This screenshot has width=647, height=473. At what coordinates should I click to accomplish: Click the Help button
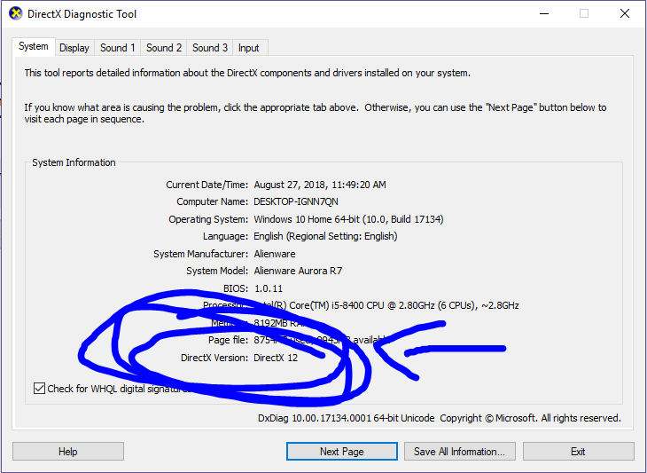click(x=68, y=451)
